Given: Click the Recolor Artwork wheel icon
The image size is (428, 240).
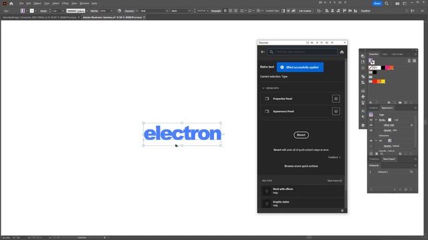Looking at the screenshot, I should coord(119,11).
